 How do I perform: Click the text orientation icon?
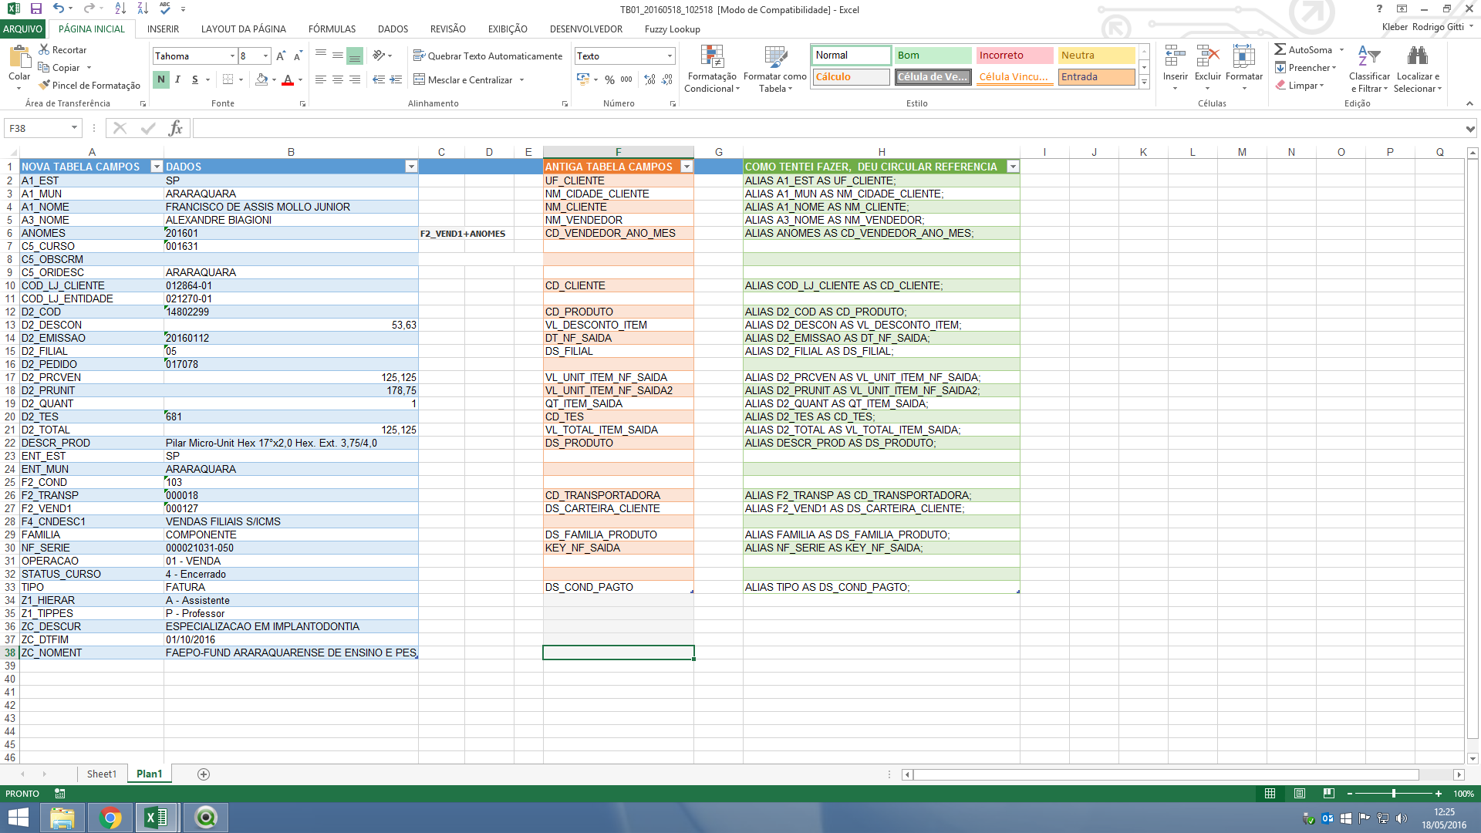pyautogui.click(x=379, y=56)
